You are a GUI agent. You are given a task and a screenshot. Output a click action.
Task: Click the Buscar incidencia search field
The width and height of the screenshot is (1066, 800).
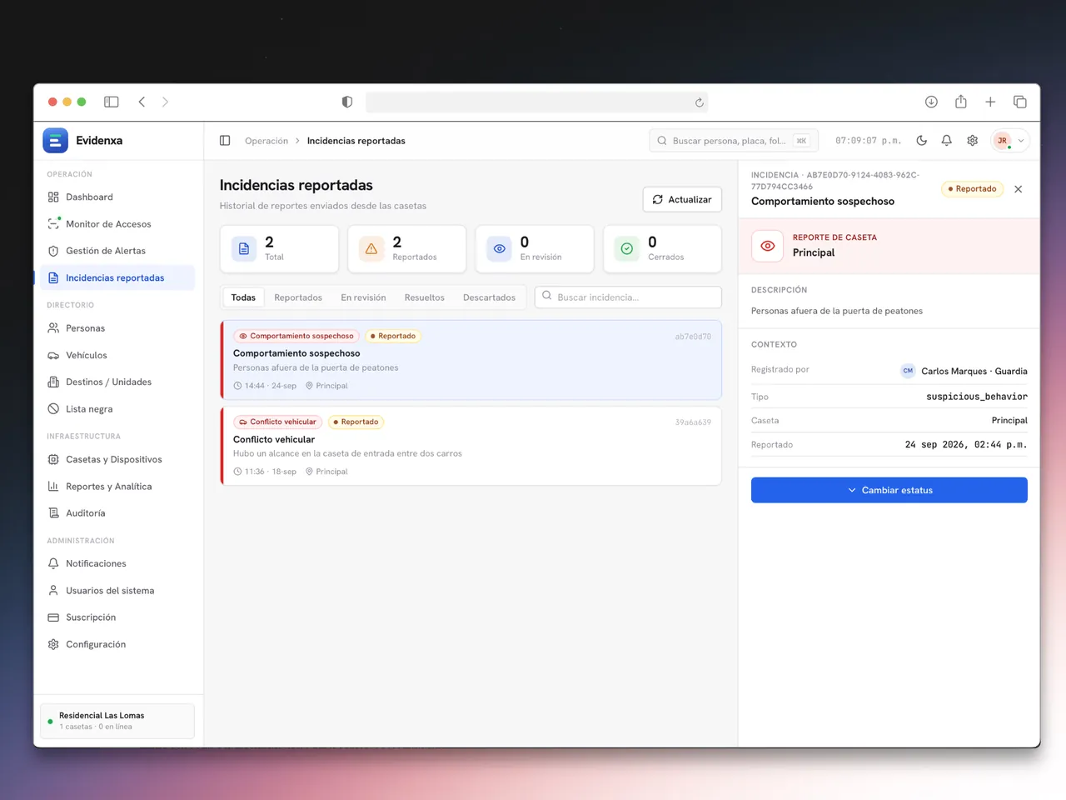[628, 297]
